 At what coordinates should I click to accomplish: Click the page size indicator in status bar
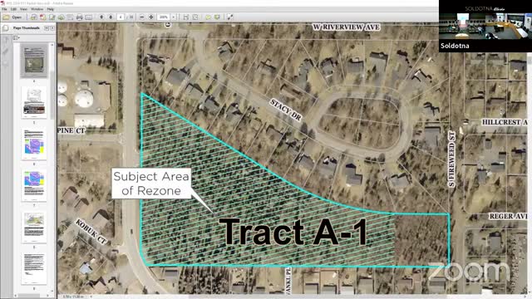pyautogui.click(x=73, y=297)
